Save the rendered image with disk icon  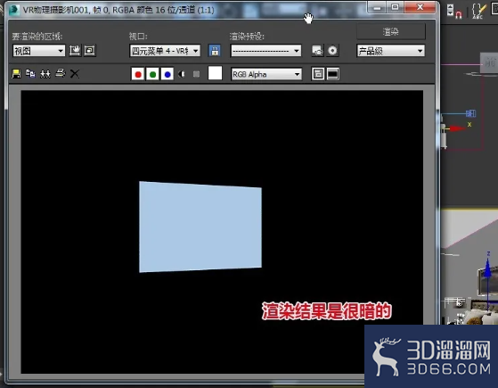(x=16, y=74)
